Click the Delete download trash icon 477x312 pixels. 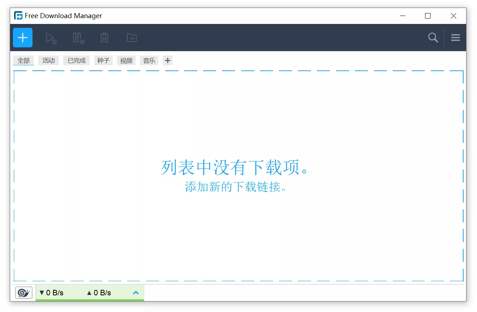click(104, 37)
